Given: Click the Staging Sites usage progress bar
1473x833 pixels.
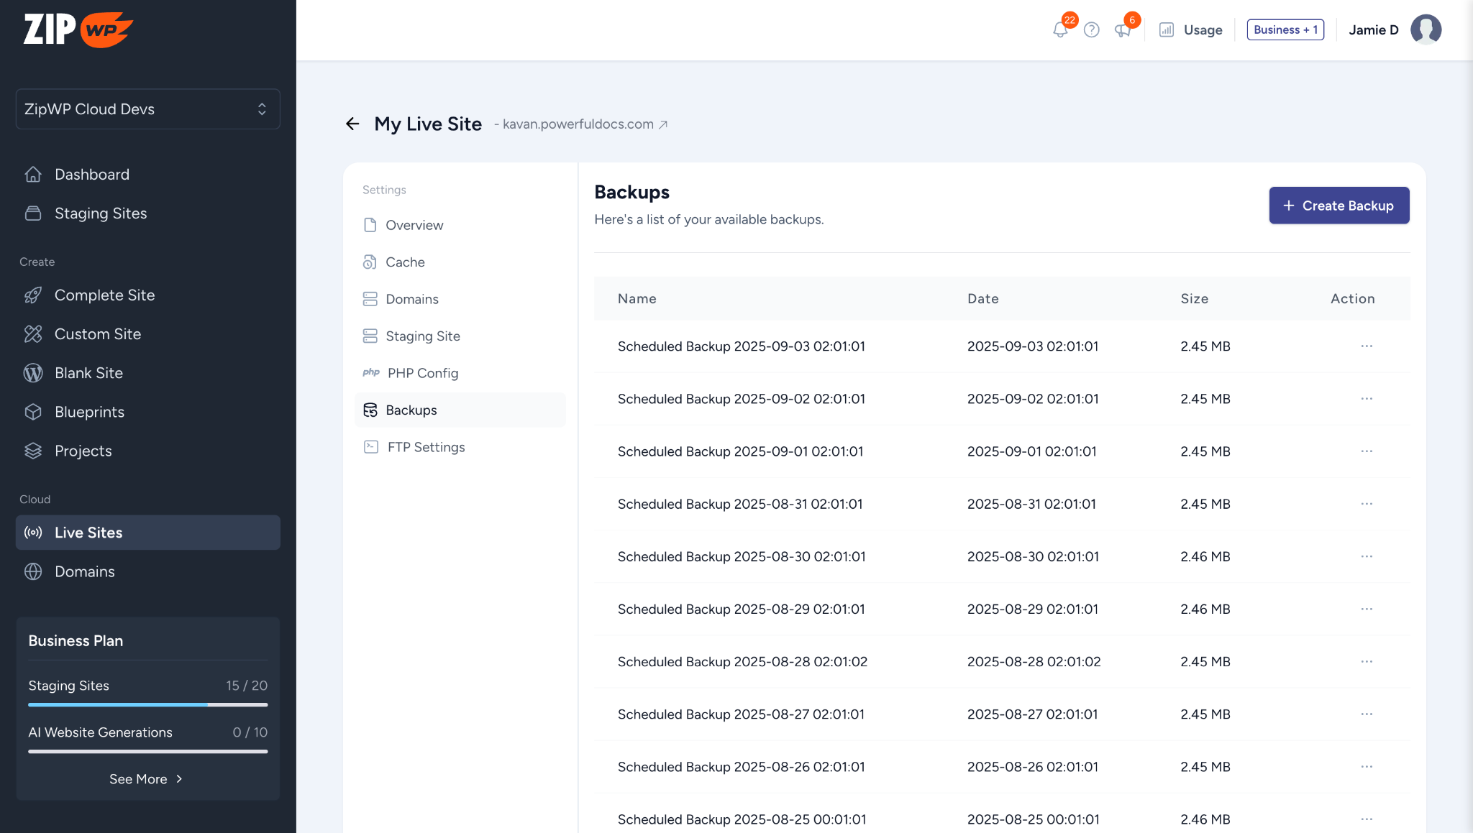Looking at the screenshot, I should 147,705.
